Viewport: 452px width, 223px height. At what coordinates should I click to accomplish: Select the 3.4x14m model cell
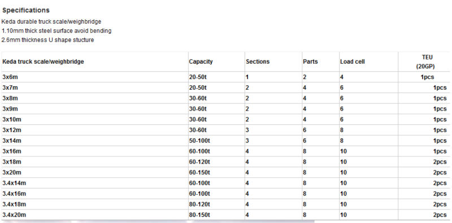click(x=15, y=183)
